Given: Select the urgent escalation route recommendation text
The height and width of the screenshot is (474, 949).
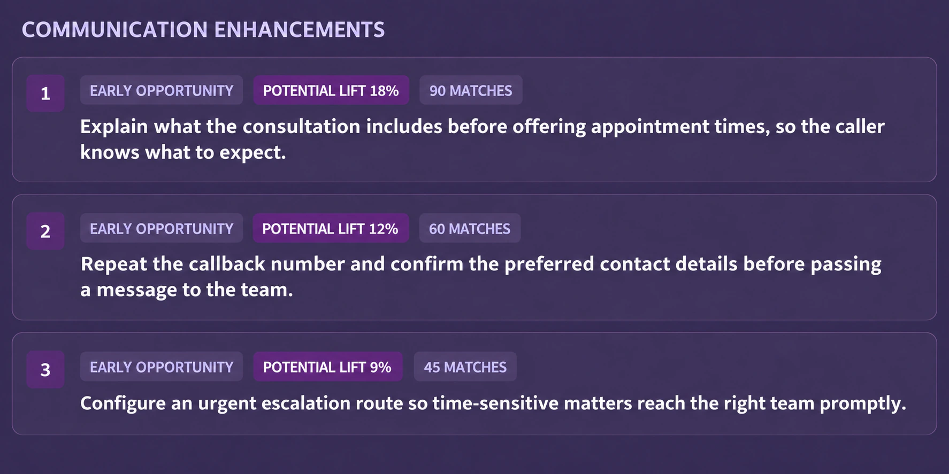Looking at the screenshot, I should coord(493,403).
